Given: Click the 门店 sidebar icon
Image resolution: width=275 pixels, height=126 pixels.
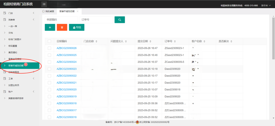Looking at the screenshot, I should [x=4, y=13].
